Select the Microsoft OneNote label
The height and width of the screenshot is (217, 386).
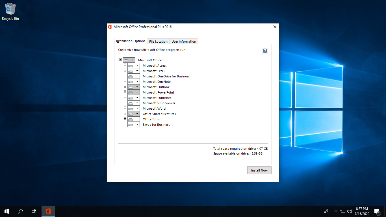(157, 82)
